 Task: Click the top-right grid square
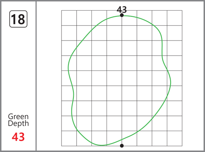[x=175, y=18]
